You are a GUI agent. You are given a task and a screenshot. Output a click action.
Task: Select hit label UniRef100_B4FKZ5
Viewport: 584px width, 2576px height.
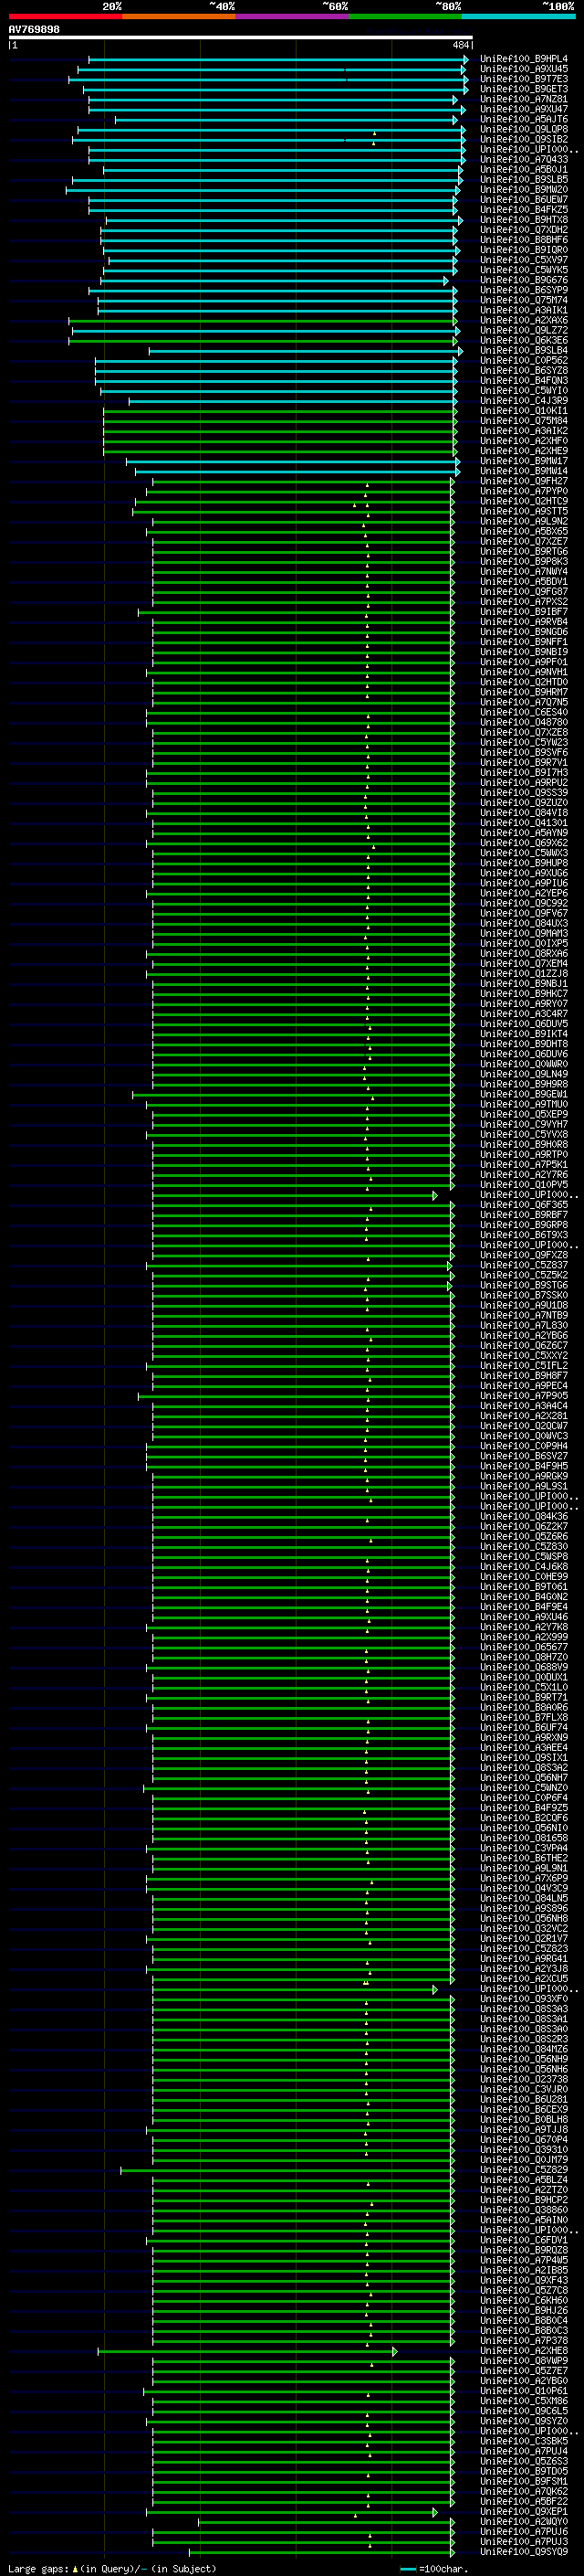coord(524,210)
